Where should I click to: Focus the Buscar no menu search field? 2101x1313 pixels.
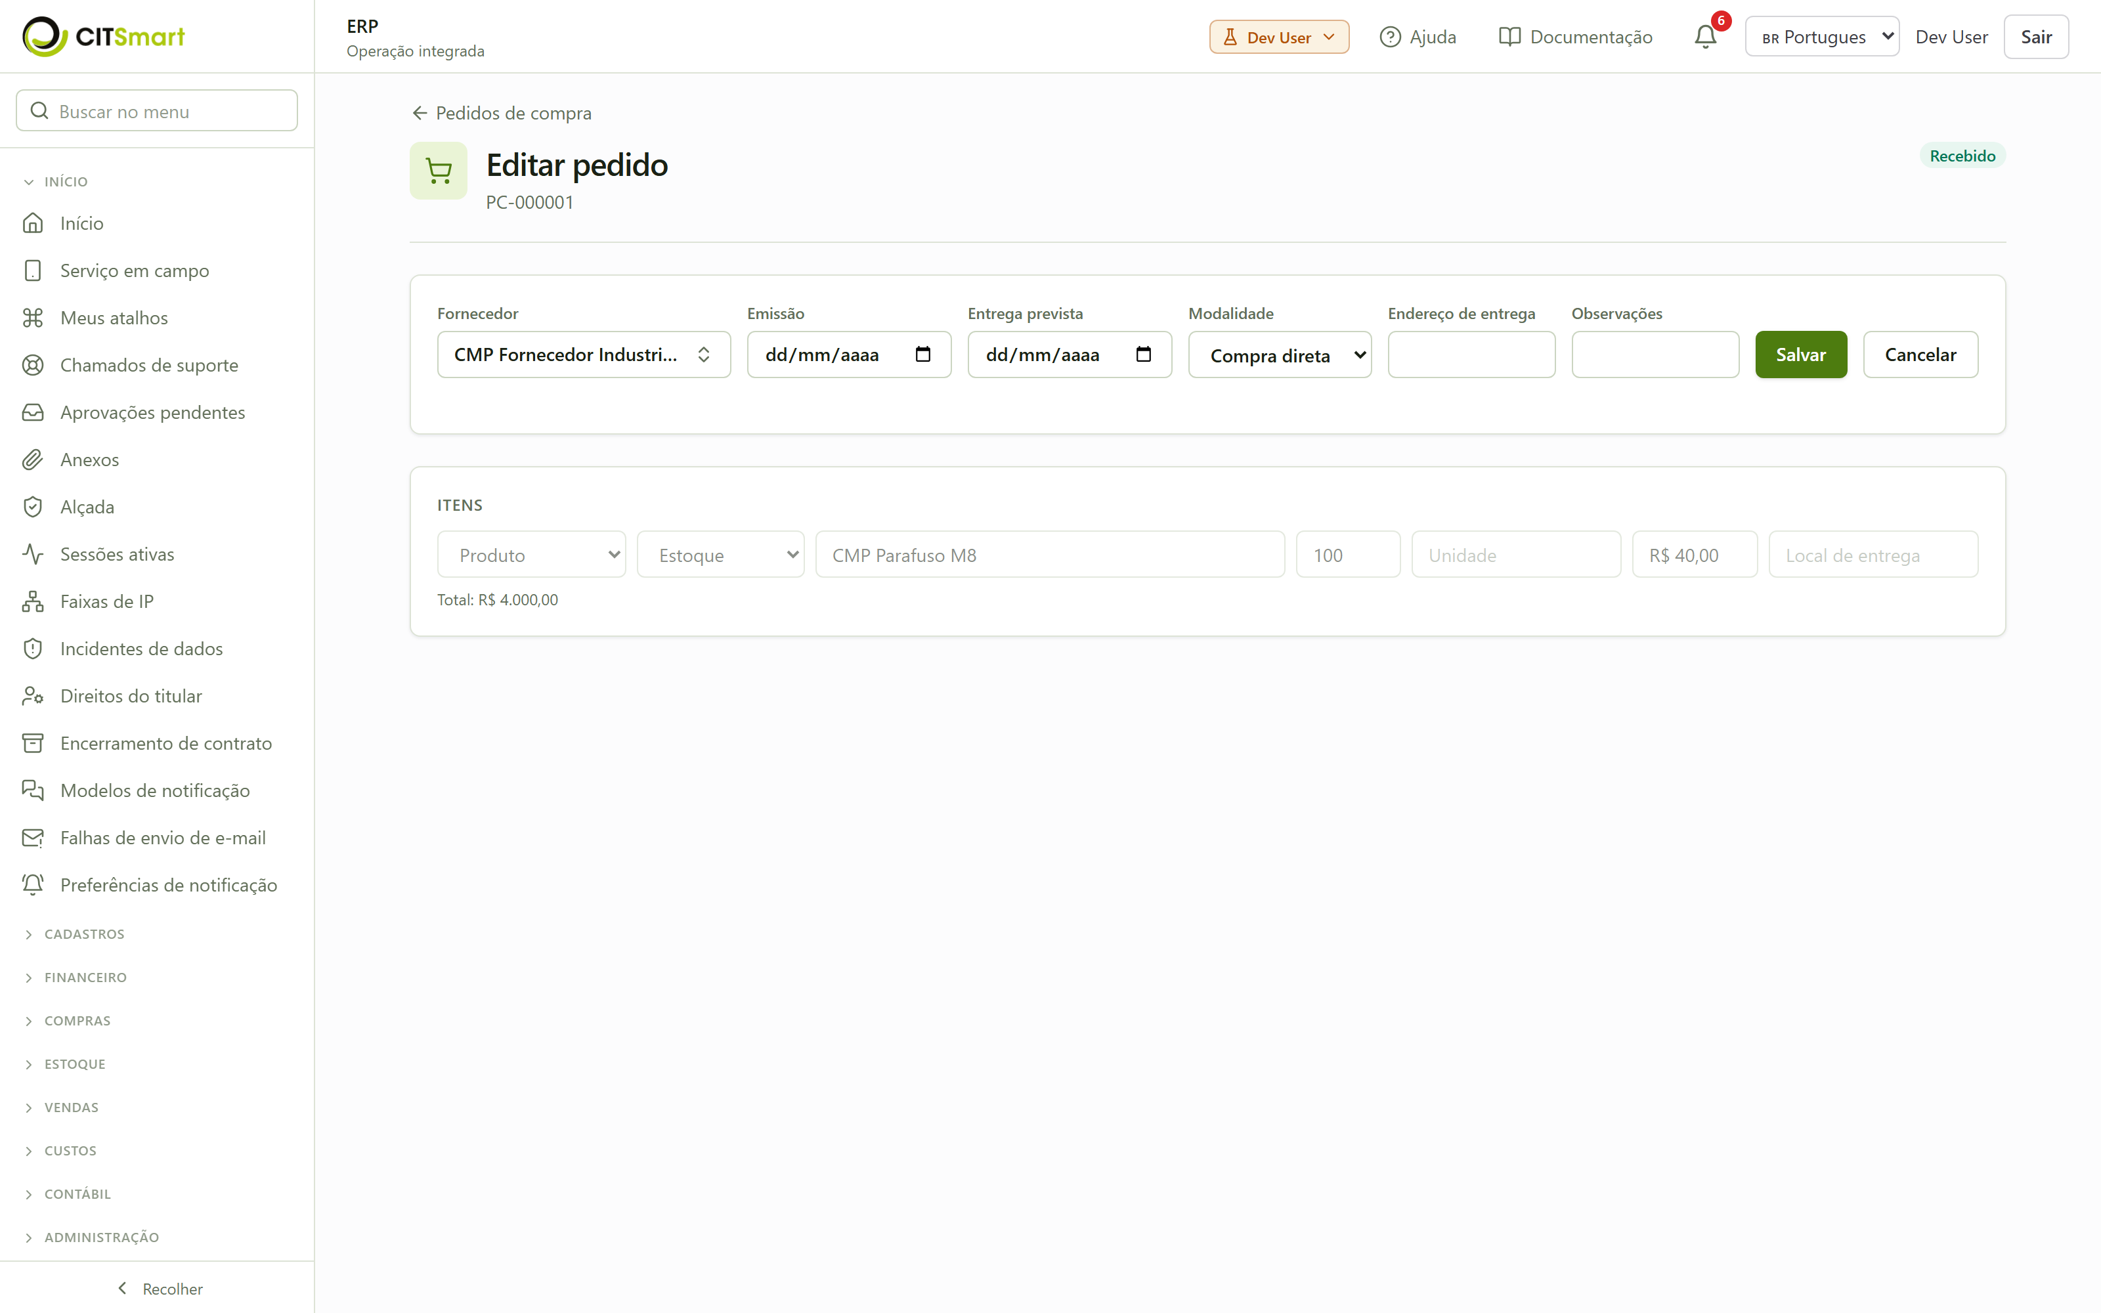pos(157,111)
